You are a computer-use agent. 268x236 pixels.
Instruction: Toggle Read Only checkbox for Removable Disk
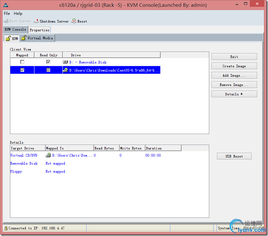48,62
